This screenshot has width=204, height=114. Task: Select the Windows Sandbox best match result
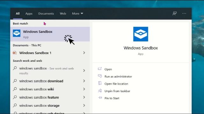[50, 34]
